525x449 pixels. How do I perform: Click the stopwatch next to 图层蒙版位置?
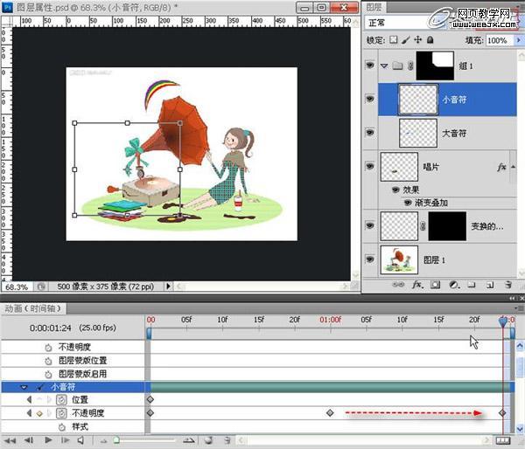(x=49, y=360)
